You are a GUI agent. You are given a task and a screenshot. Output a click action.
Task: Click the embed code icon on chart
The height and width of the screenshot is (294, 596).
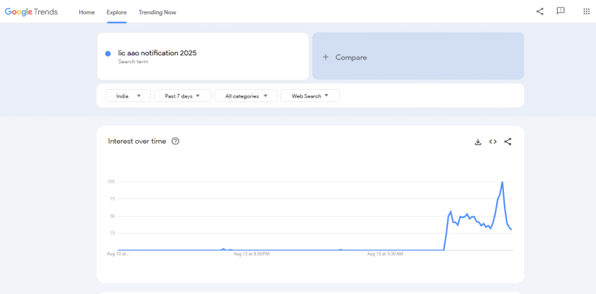pyautogui.click(x=493, y=142)
